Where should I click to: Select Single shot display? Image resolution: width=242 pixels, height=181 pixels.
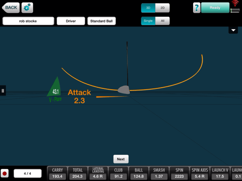[148, 21]
